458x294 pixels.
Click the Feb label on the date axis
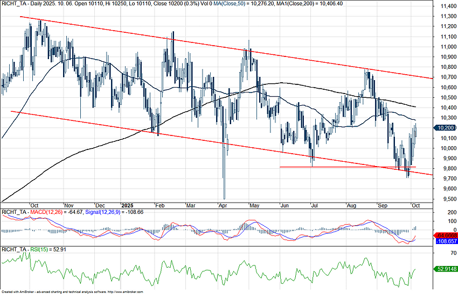coord(159,205)
